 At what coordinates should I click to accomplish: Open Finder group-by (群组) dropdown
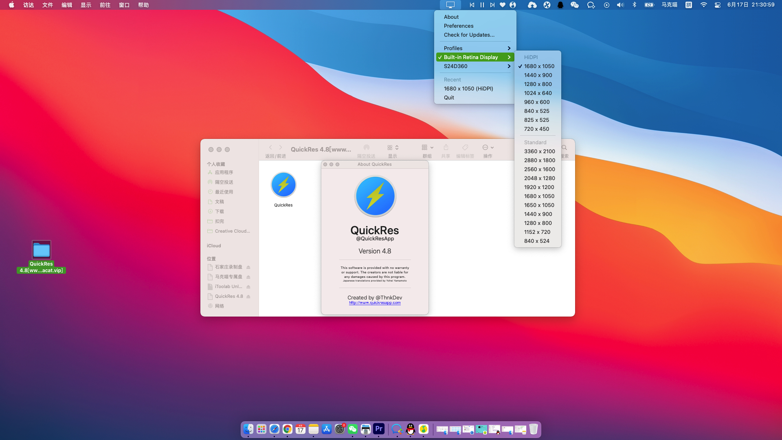(x=427, y=147)
